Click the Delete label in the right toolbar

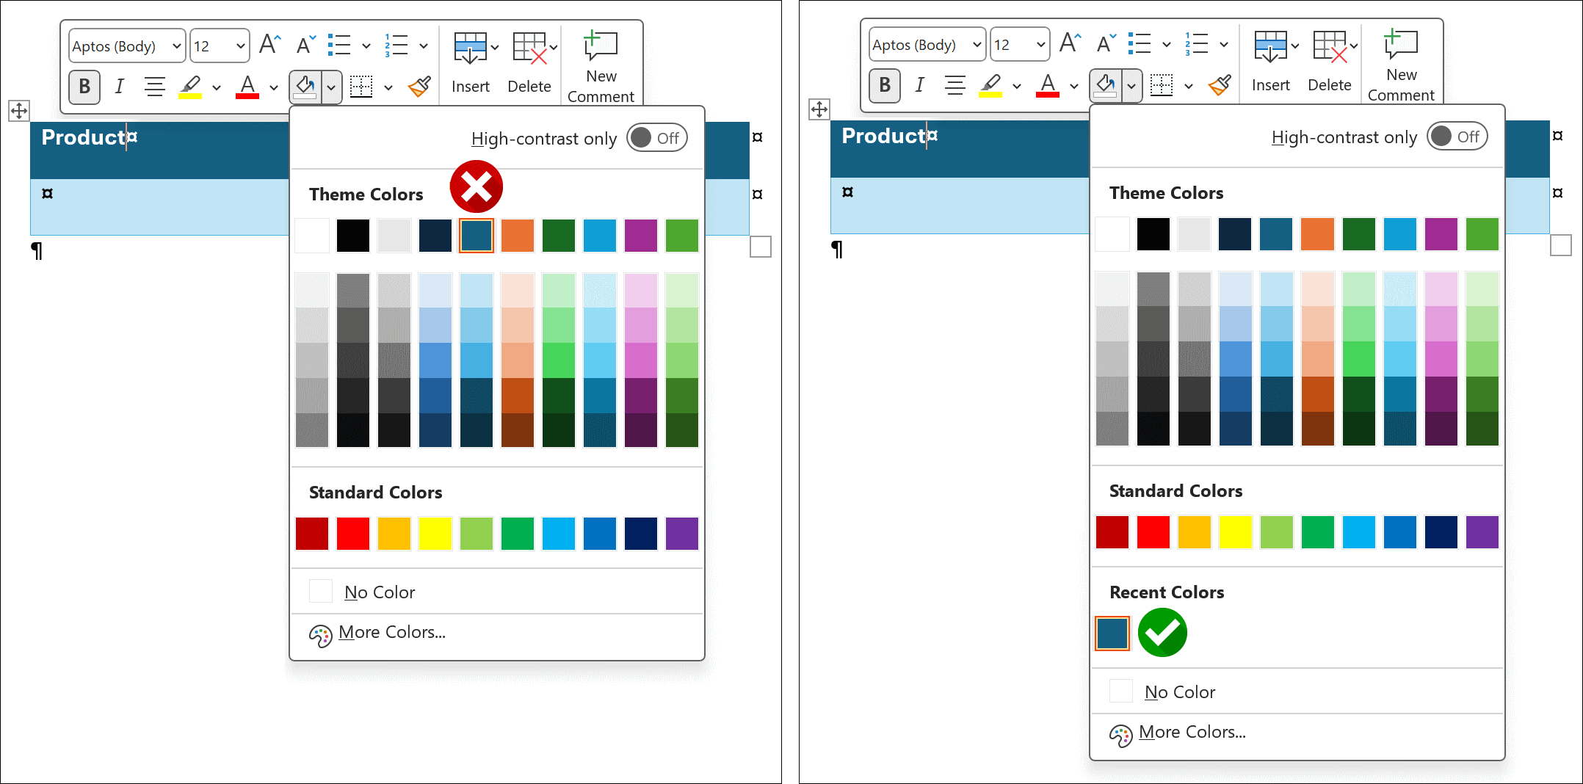click(x=1330, y=85)
